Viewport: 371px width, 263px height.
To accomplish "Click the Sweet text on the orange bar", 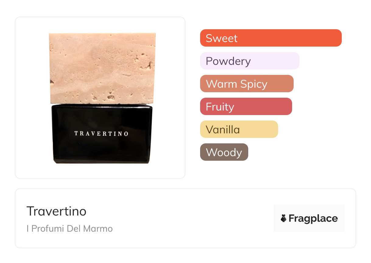I will point(221,38).
